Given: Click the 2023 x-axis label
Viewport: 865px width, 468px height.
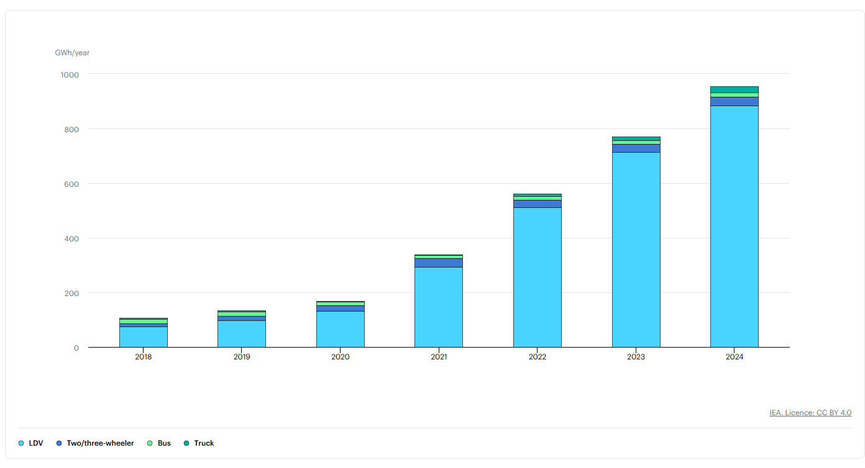Looking at the screenshot, I should click(636, 357).
